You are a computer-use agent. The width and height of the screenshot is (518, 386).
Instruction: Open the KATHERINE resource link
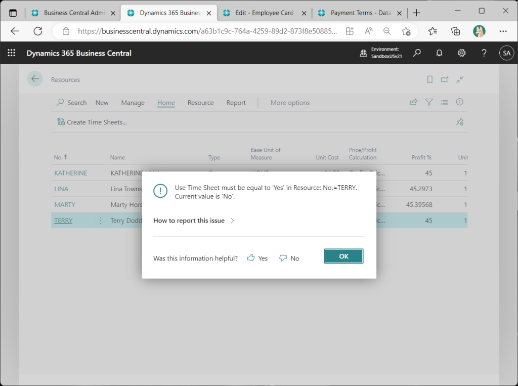[x=71, y=173]
